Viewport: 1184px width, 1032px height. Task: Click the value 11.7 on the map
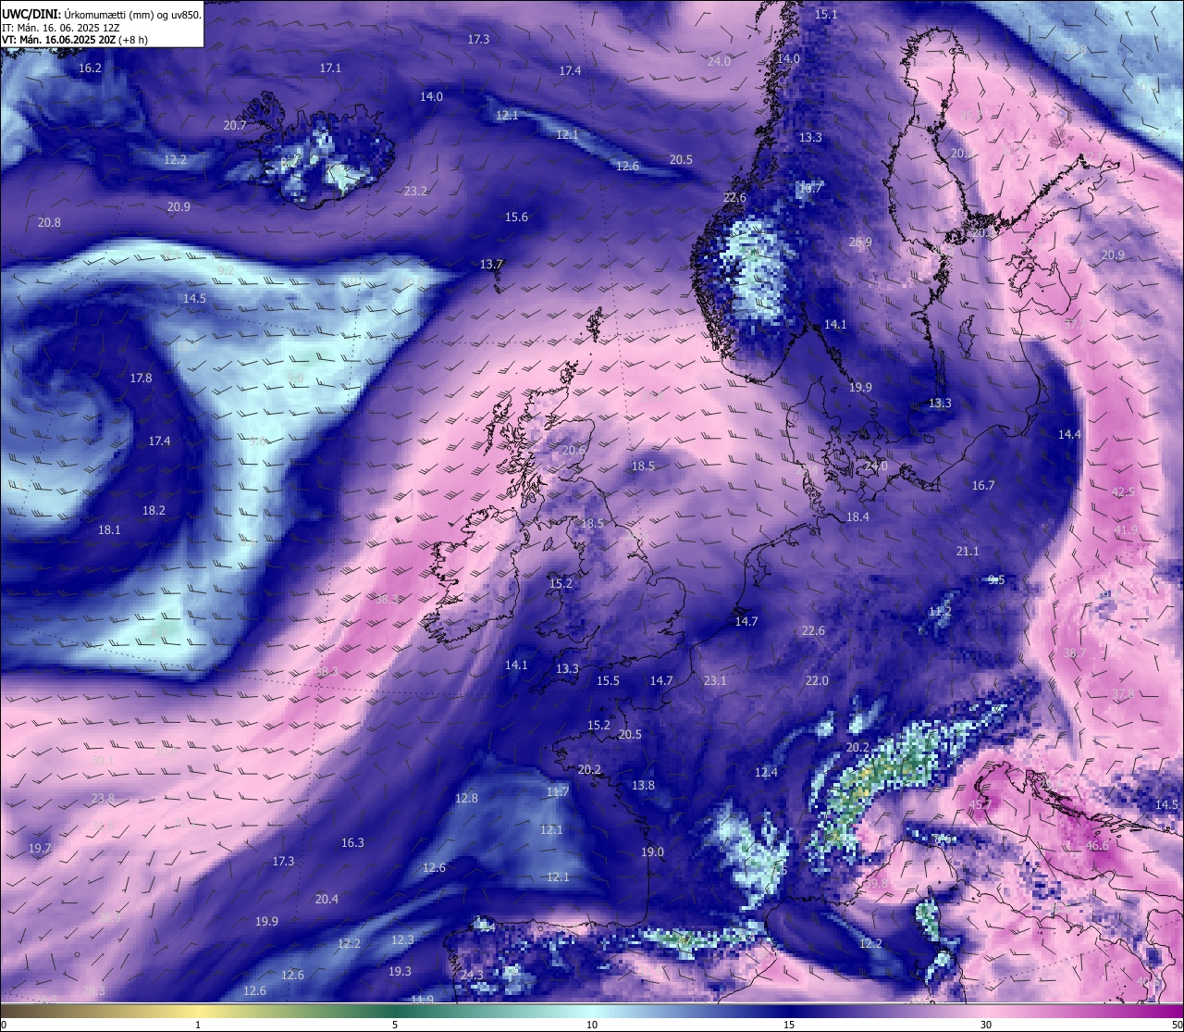click(x=557, y=792)
